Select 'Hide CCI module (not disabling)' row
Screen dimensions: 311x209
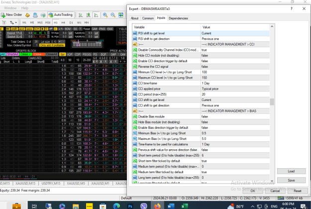tap(201, 56)
